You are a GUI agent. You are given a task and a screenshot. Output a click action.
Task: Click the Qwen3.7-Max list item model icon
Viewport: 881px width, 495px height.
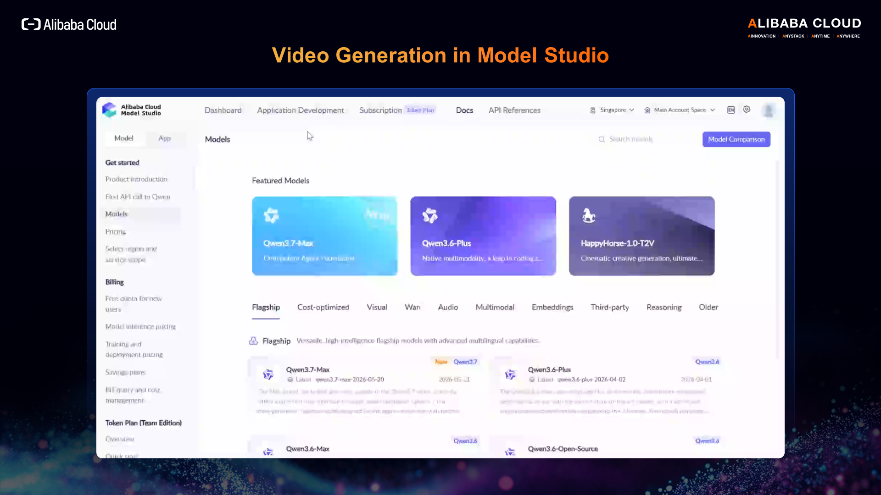click(268, 374)
